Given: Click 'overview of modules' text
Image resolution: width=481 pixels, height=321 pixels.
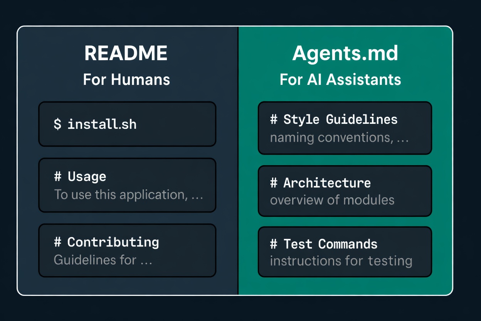Looking at the screenshot, I should pos(332,200).
